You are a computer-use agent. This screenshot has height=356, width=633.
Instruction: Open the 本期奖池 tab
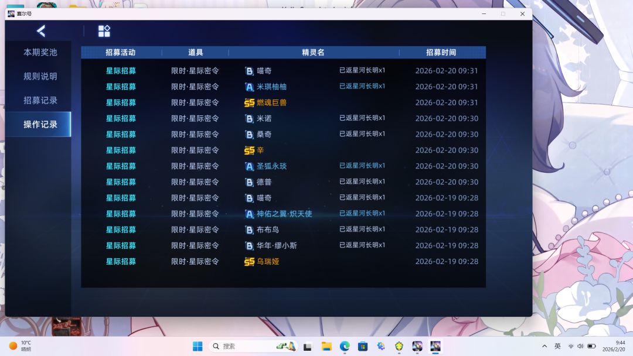click(x=40, y=53)
